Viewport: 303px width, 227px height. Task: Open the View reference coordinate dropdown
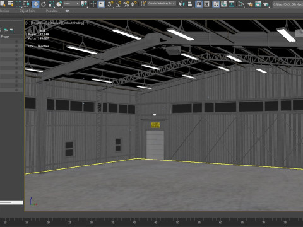(x=71, y=4)
